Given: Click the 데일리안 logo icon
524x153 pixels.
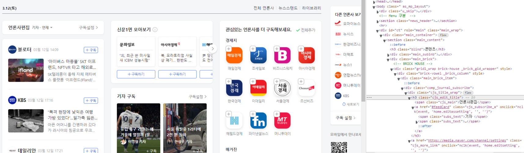Looking at the screenshot, I should 12,151.
